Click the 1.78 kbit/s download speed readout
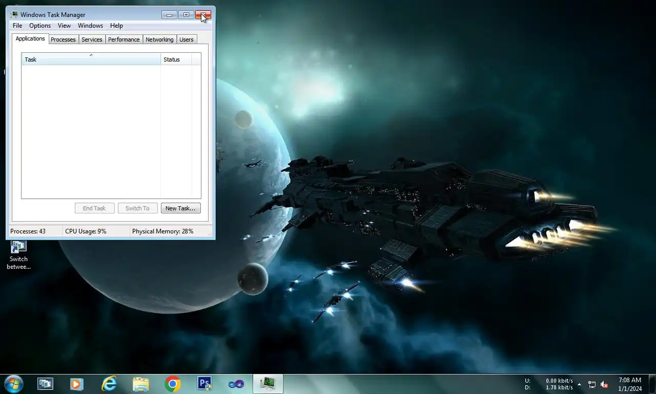The height and width of the screenshot is (394, 656). click(x=559, y=387)
